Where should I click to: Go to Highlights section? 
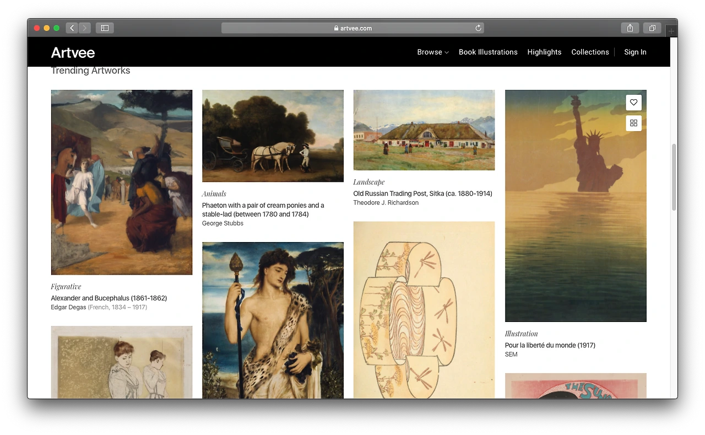544,52
